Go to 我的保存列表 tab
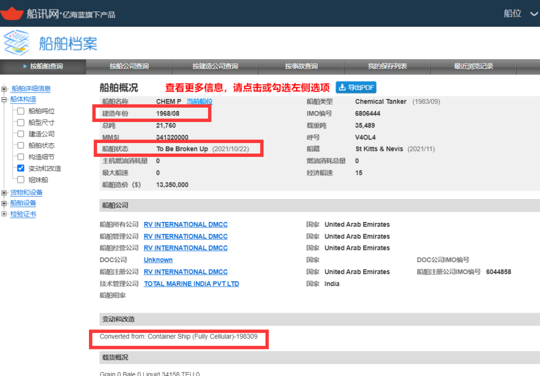Image resolution: width=540 pixels, height=376 pixels. tap(387, 66)
